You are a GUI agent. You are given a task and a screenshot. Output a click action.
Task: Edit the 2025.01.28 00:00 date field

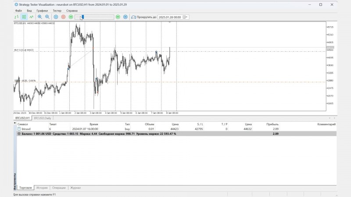click(x=170, y=17)
